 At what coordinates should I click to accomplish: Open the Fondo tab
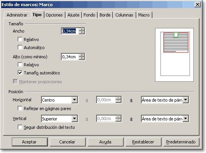tap(89, 15)
